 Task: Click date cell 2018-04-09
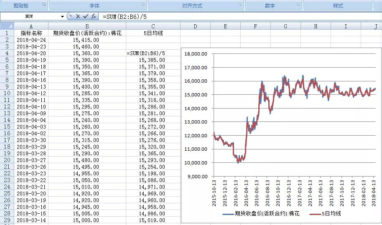(x=31, y=113)
